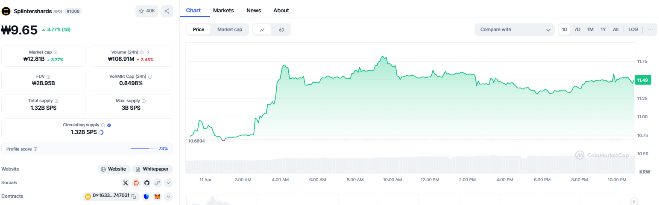Click the Splintershards coin logo

(x=6, y=11)
